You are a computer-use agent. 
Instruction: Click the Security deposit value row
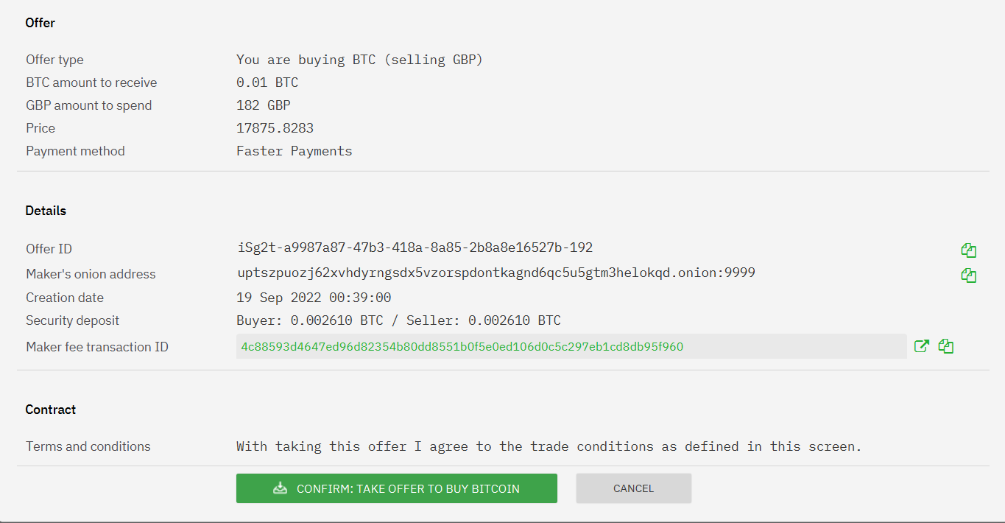coord(398,320)
